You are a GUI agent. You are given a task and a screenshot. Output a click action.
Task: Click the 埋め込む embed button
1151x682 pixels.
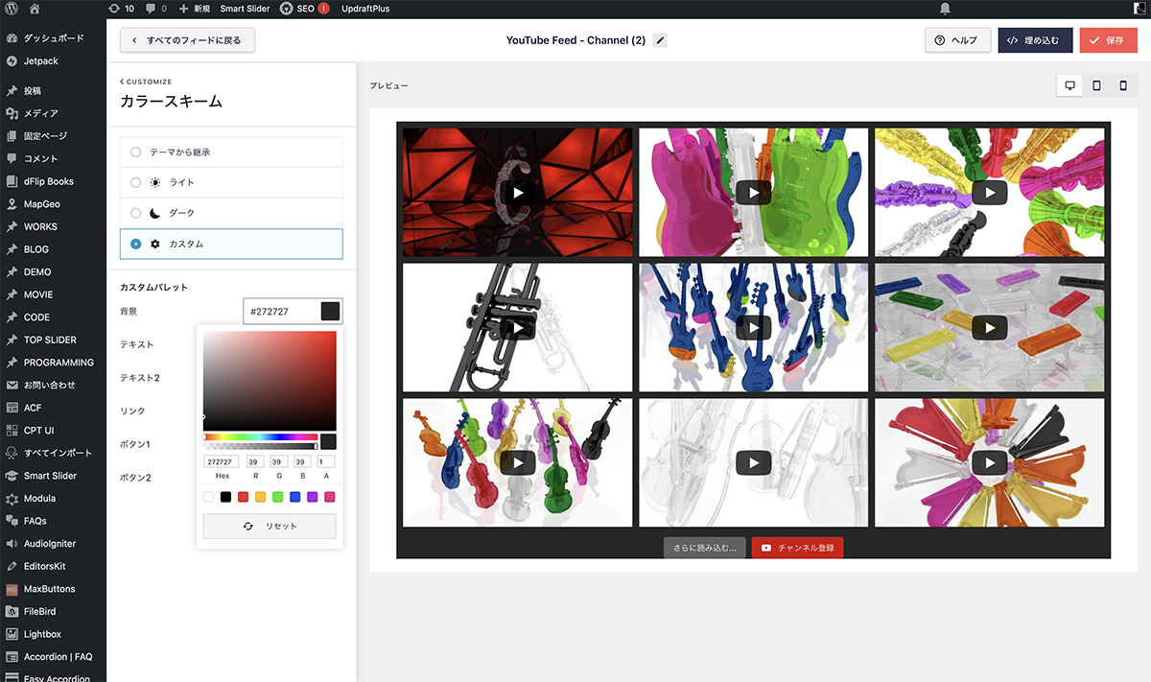coord(1035,40)
